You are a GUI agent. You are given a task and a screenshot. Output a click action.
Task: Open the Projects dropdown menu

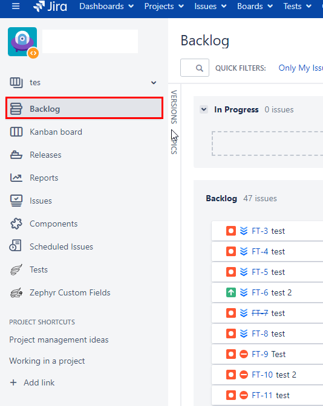(x=164, y=6)
